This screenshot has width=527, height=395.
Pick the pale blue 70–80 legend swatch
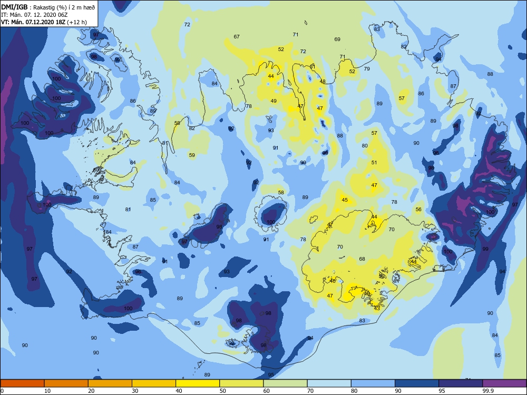pos(329,383)
